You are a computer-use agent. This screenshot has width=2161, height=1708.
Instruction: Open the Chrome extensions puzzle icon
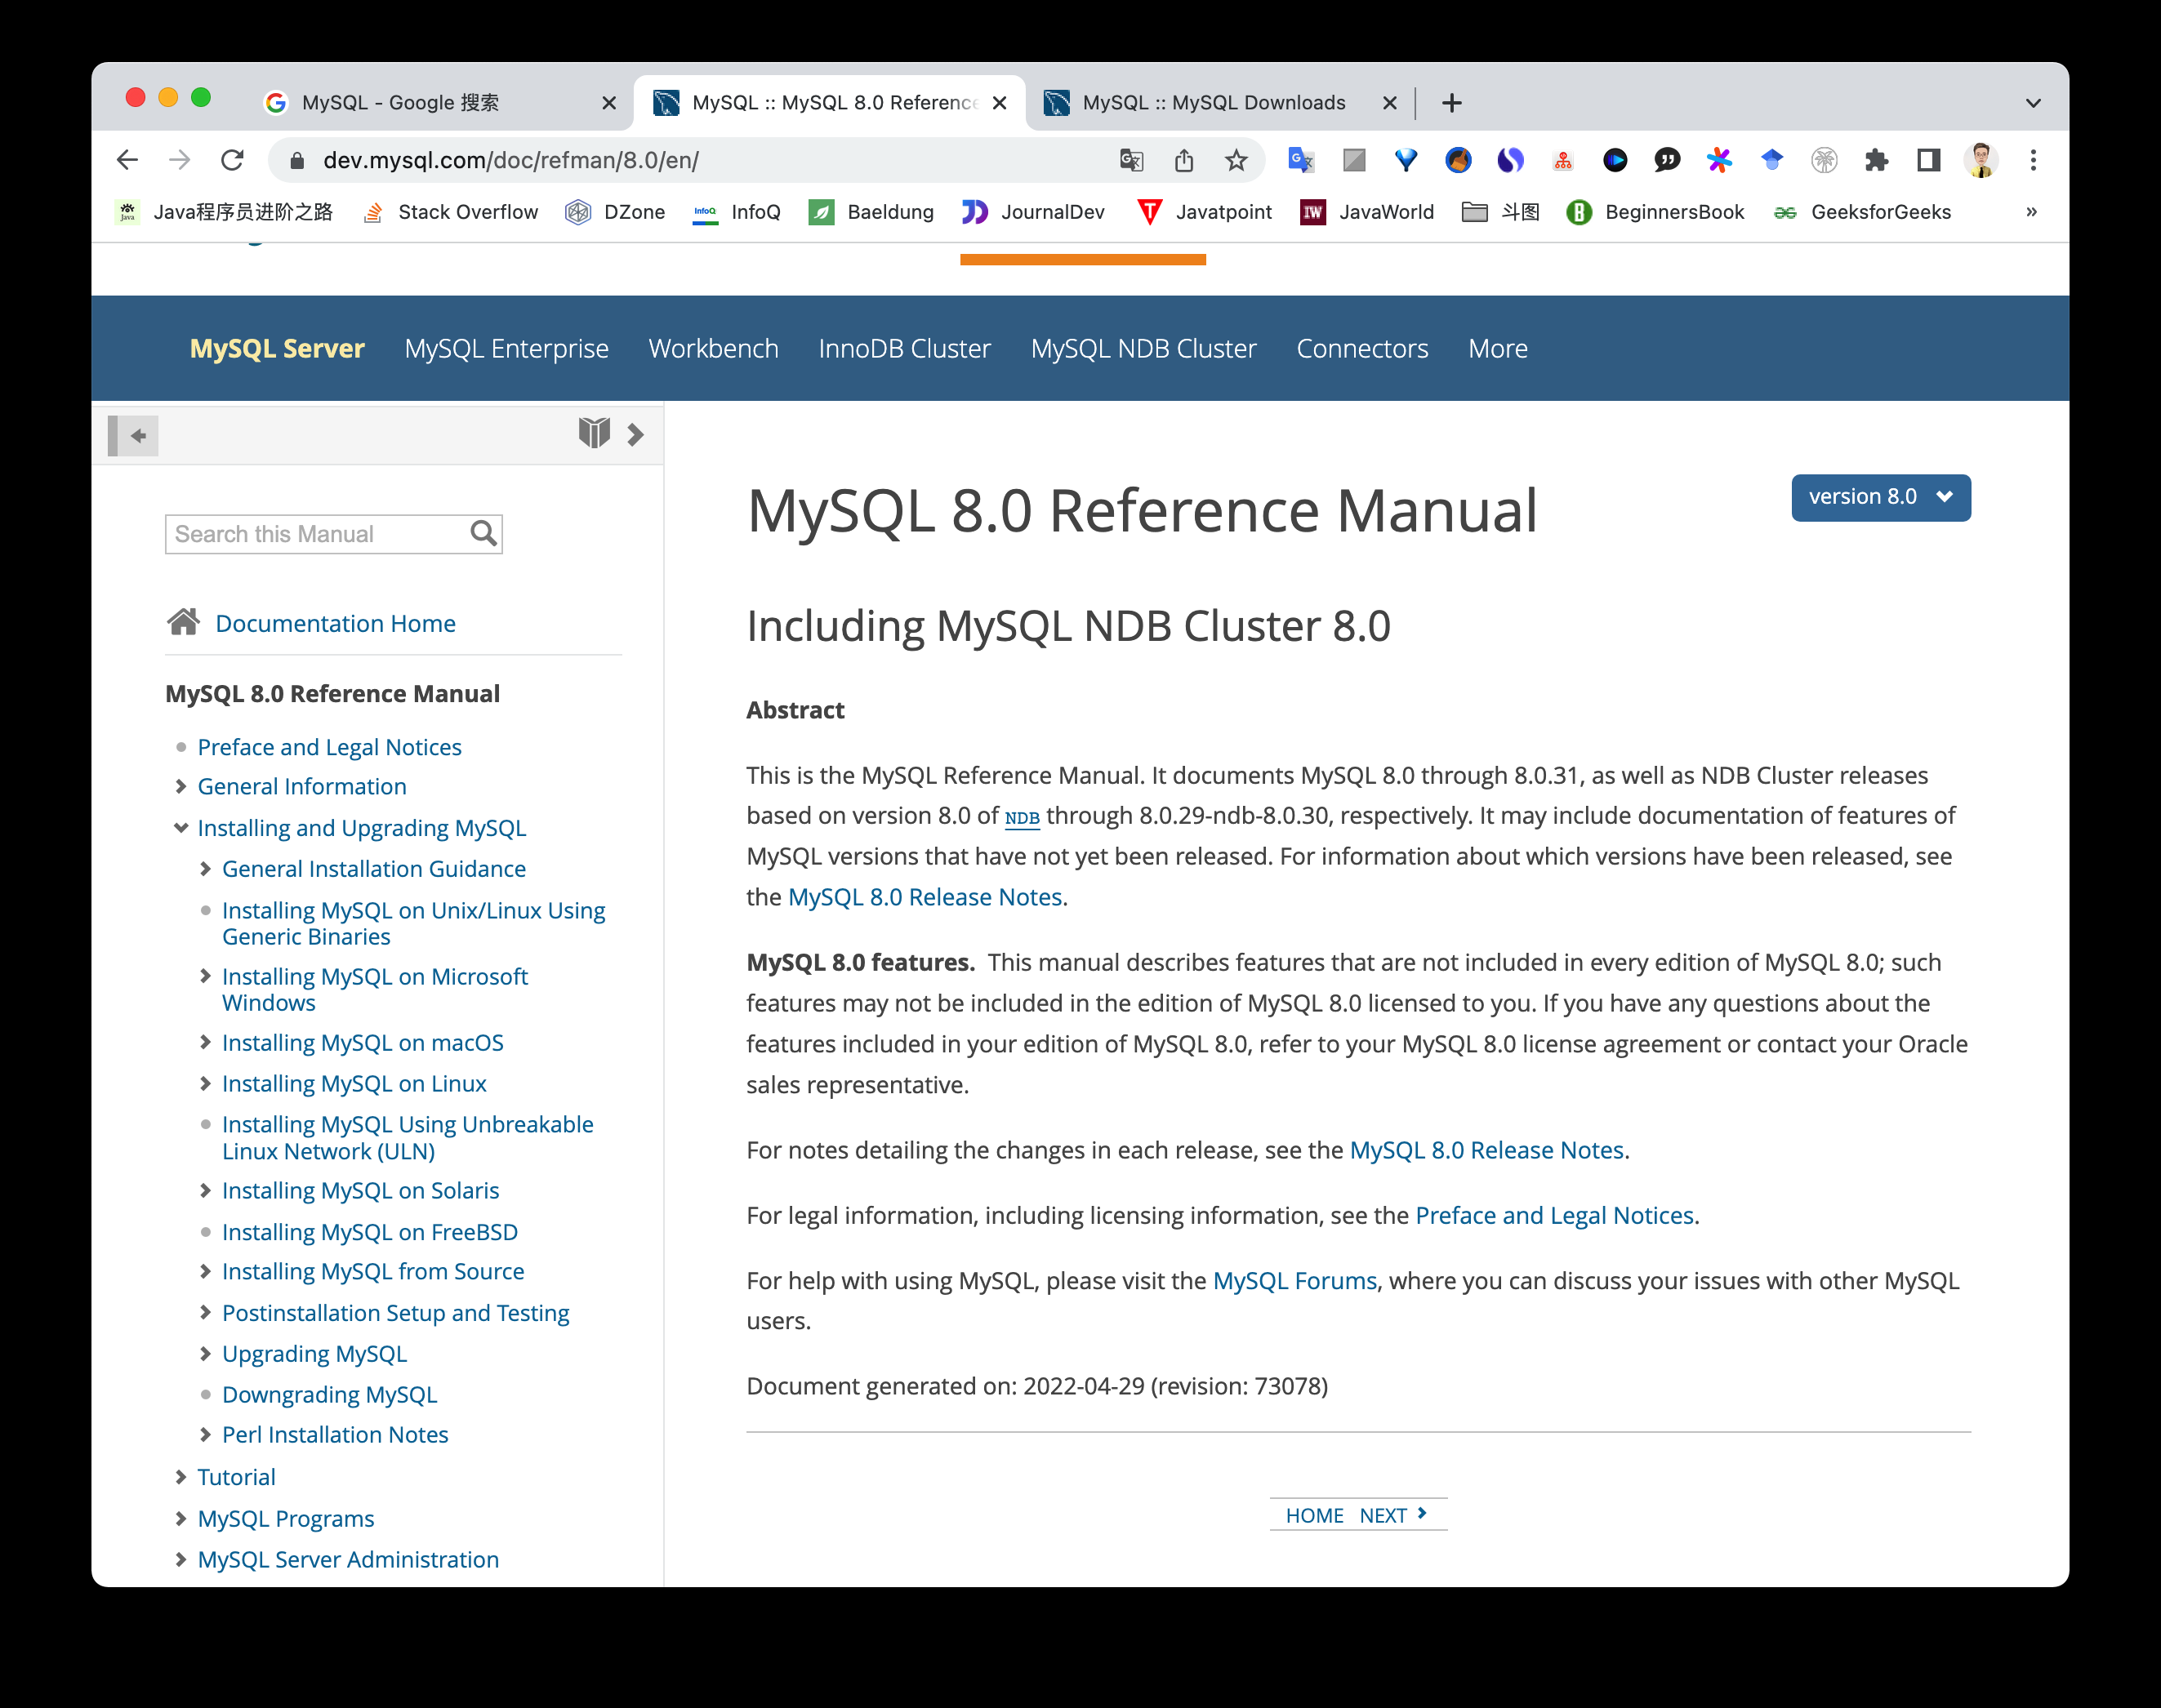(1876, 160)
